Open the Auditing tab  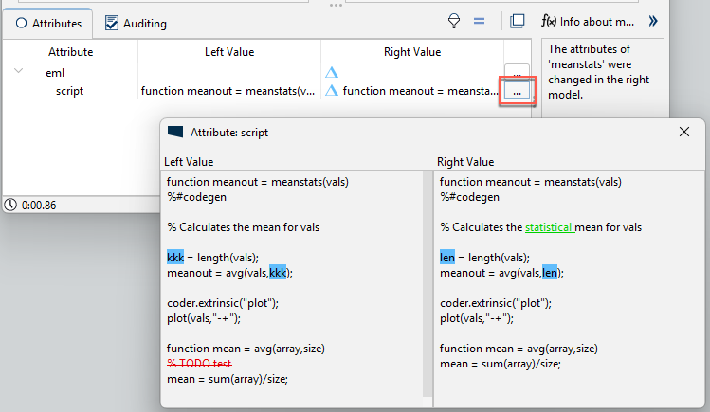pos(136,23)
